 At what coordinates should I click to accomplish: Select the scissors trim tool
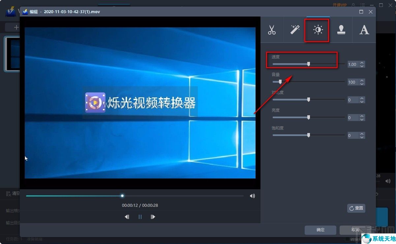pyautogui.click(x=272, y=30)
